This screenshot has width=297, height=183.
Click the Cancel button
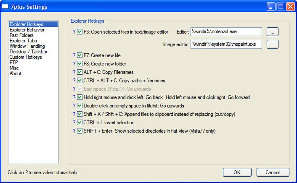point(273,172)
